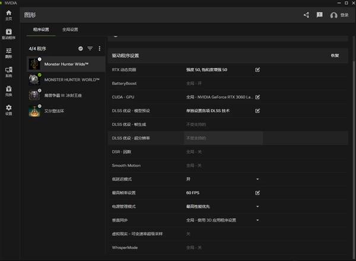Image resolution: width=356 pixels, height=261 pixels.
Task: Click the share icon in the header
Action: (306, 15)
